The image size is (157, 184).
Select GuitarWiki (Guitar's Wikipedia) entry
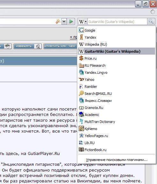point(116,51)
